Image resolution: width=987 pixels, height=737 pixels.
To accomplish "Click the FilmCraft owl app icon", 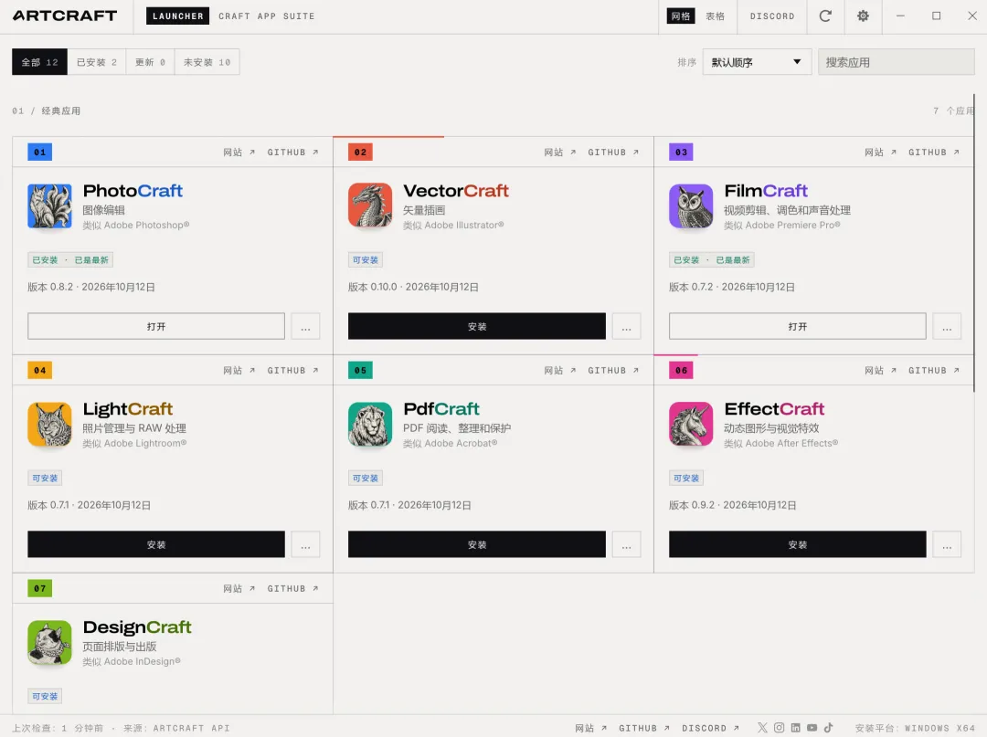I will pyautogui.click(x=691, y=205).
